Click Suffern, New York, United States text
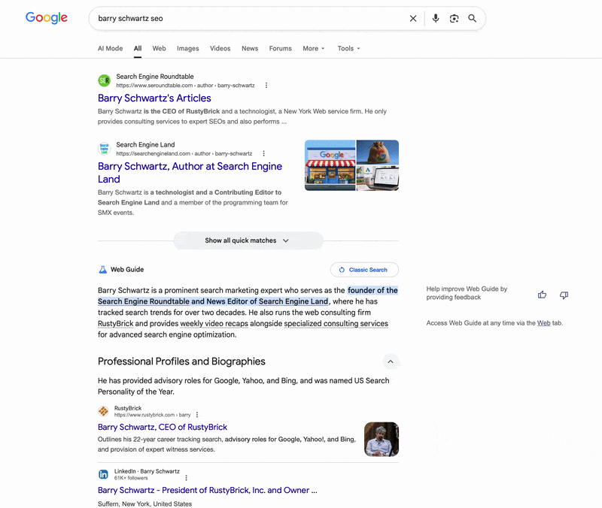The width and height of the screenshot is (602, 508). tap(144, 503)
